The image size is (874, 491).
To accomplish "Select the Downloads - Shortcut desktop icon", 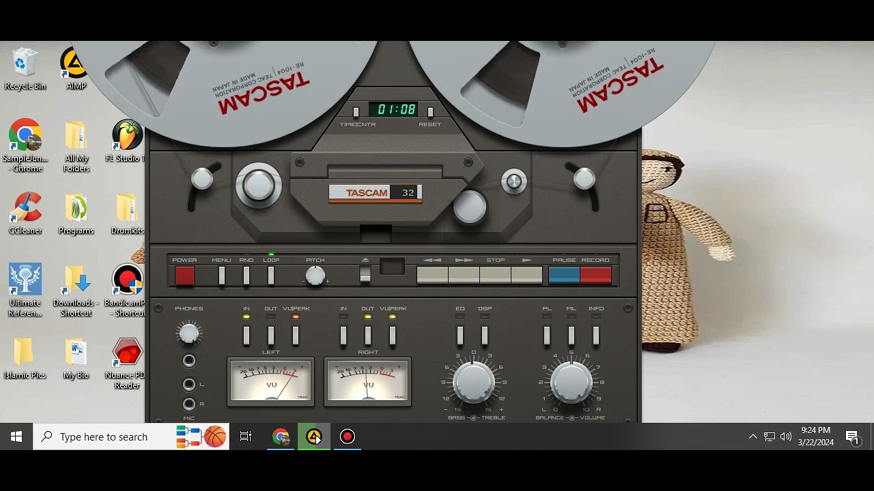I will point(76,291).
